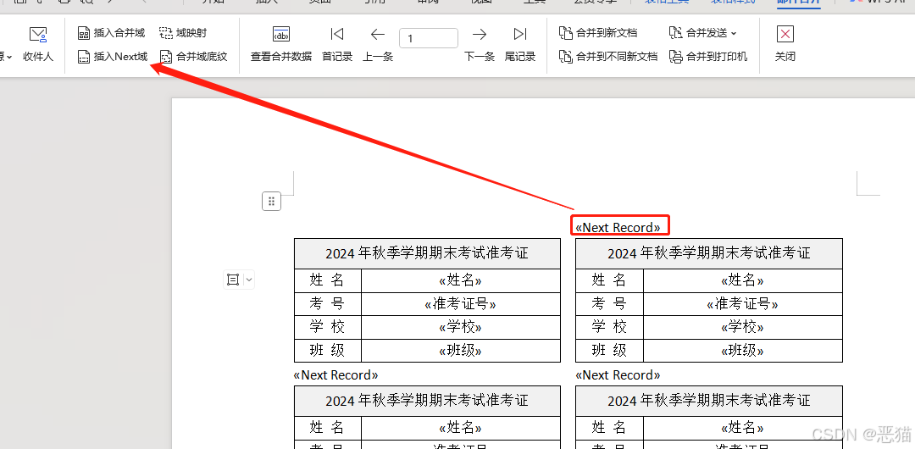Image resolution: width=915 pixels, height=449 pixels.
Task: Choose 合并到打印机 merge to printer
Action: tap(708, 57)
